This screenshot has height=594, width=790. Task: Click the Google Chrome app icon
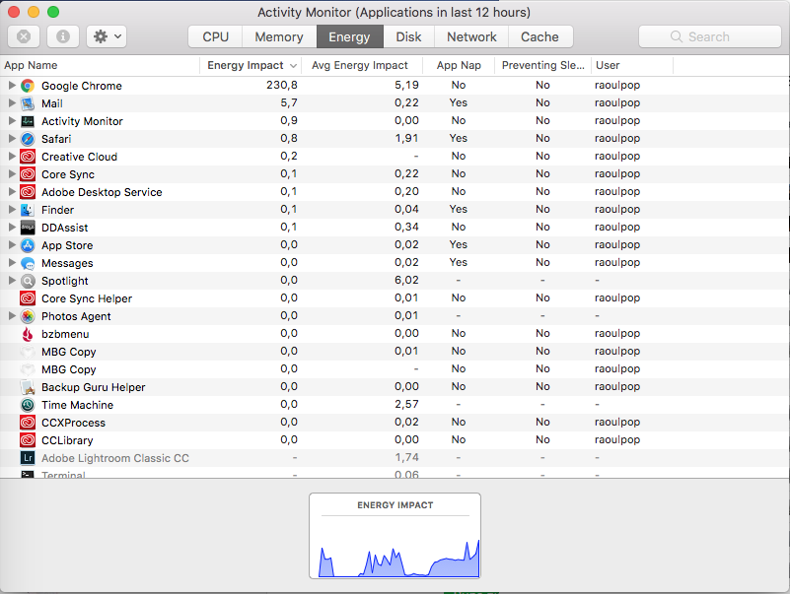(x=28, y=86)
